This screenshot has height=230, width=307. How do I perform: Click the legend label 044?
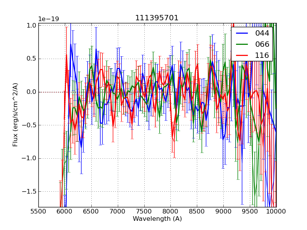262,33
